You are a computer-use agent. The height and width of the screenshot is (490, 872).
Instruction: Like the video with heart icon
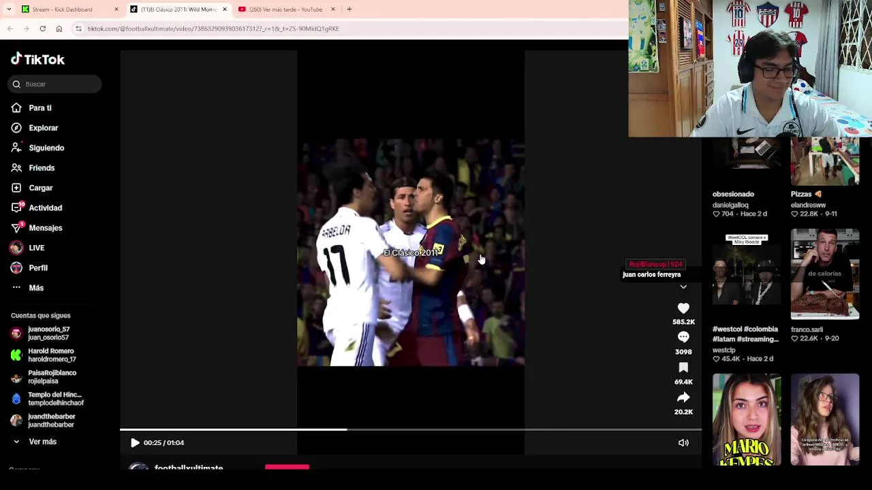point(683,308)
